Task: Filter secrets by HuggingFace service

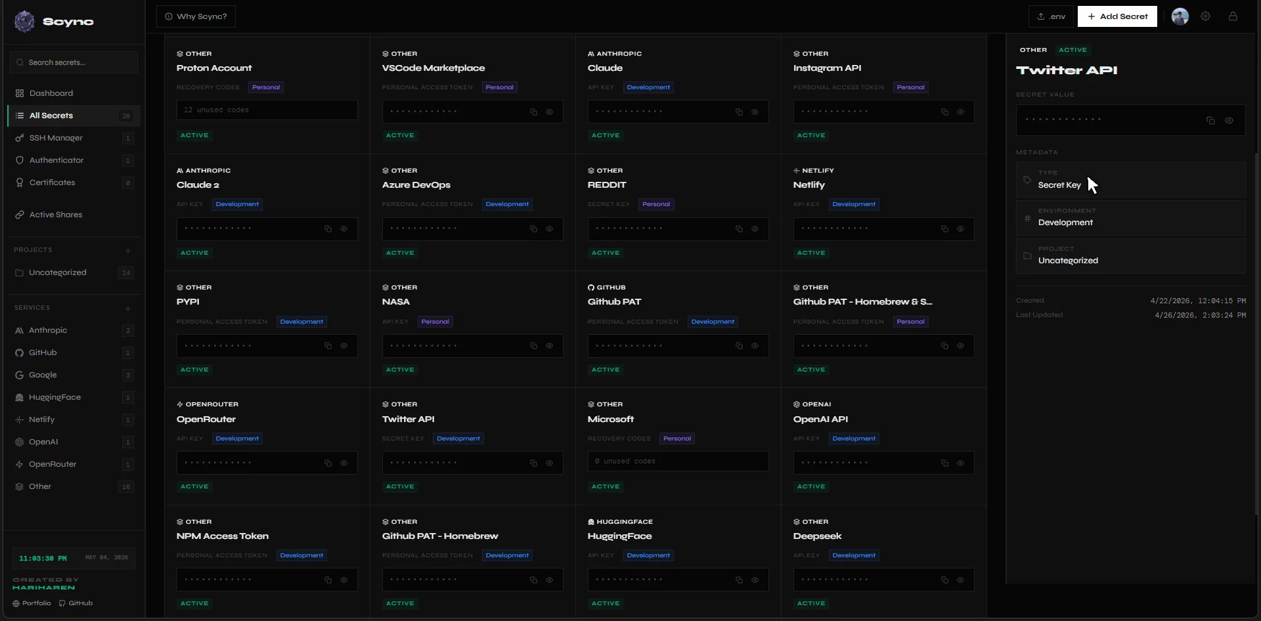Action: pyautogui.click(x=74, y=397)
